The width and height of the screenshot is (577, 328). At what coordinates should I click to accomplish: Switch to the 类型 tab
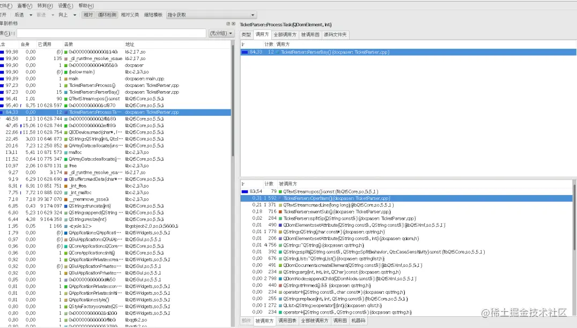tap(246, 34)
